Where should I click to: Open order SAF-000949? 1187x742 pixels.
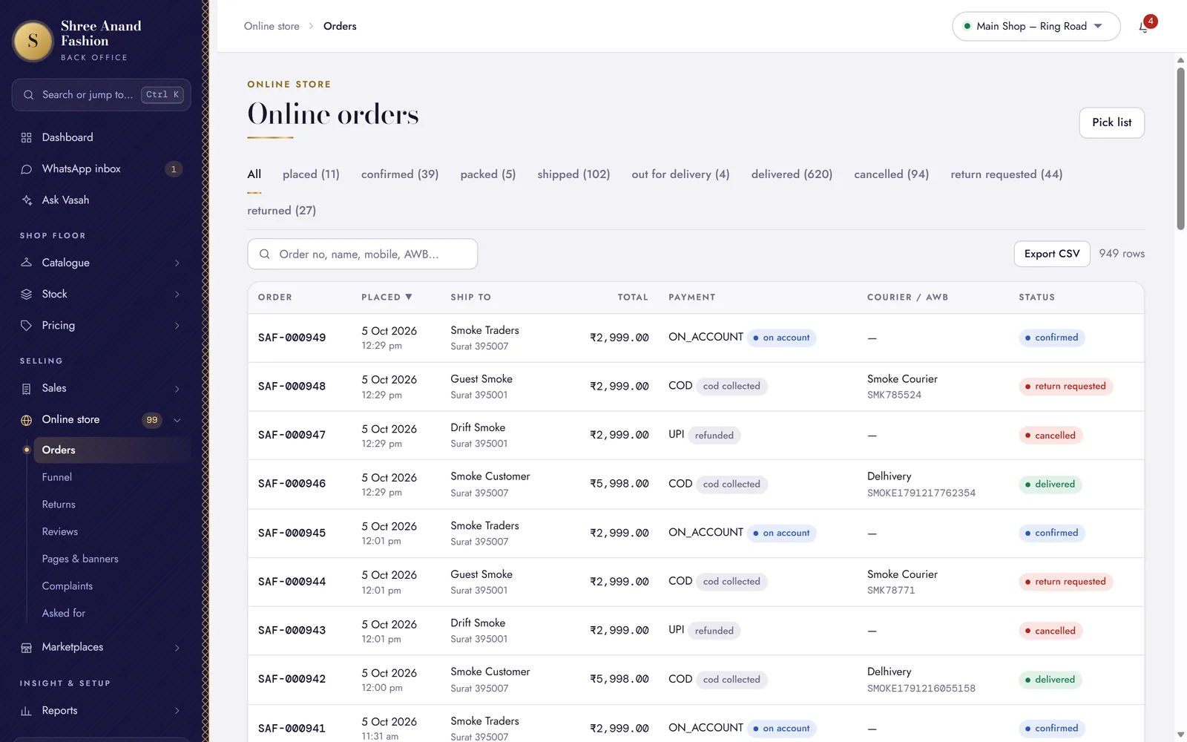[x=292, y=338]
